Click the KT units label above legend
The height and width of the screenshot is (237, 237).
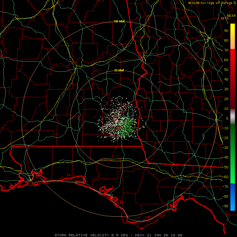[x=225, y=18]
